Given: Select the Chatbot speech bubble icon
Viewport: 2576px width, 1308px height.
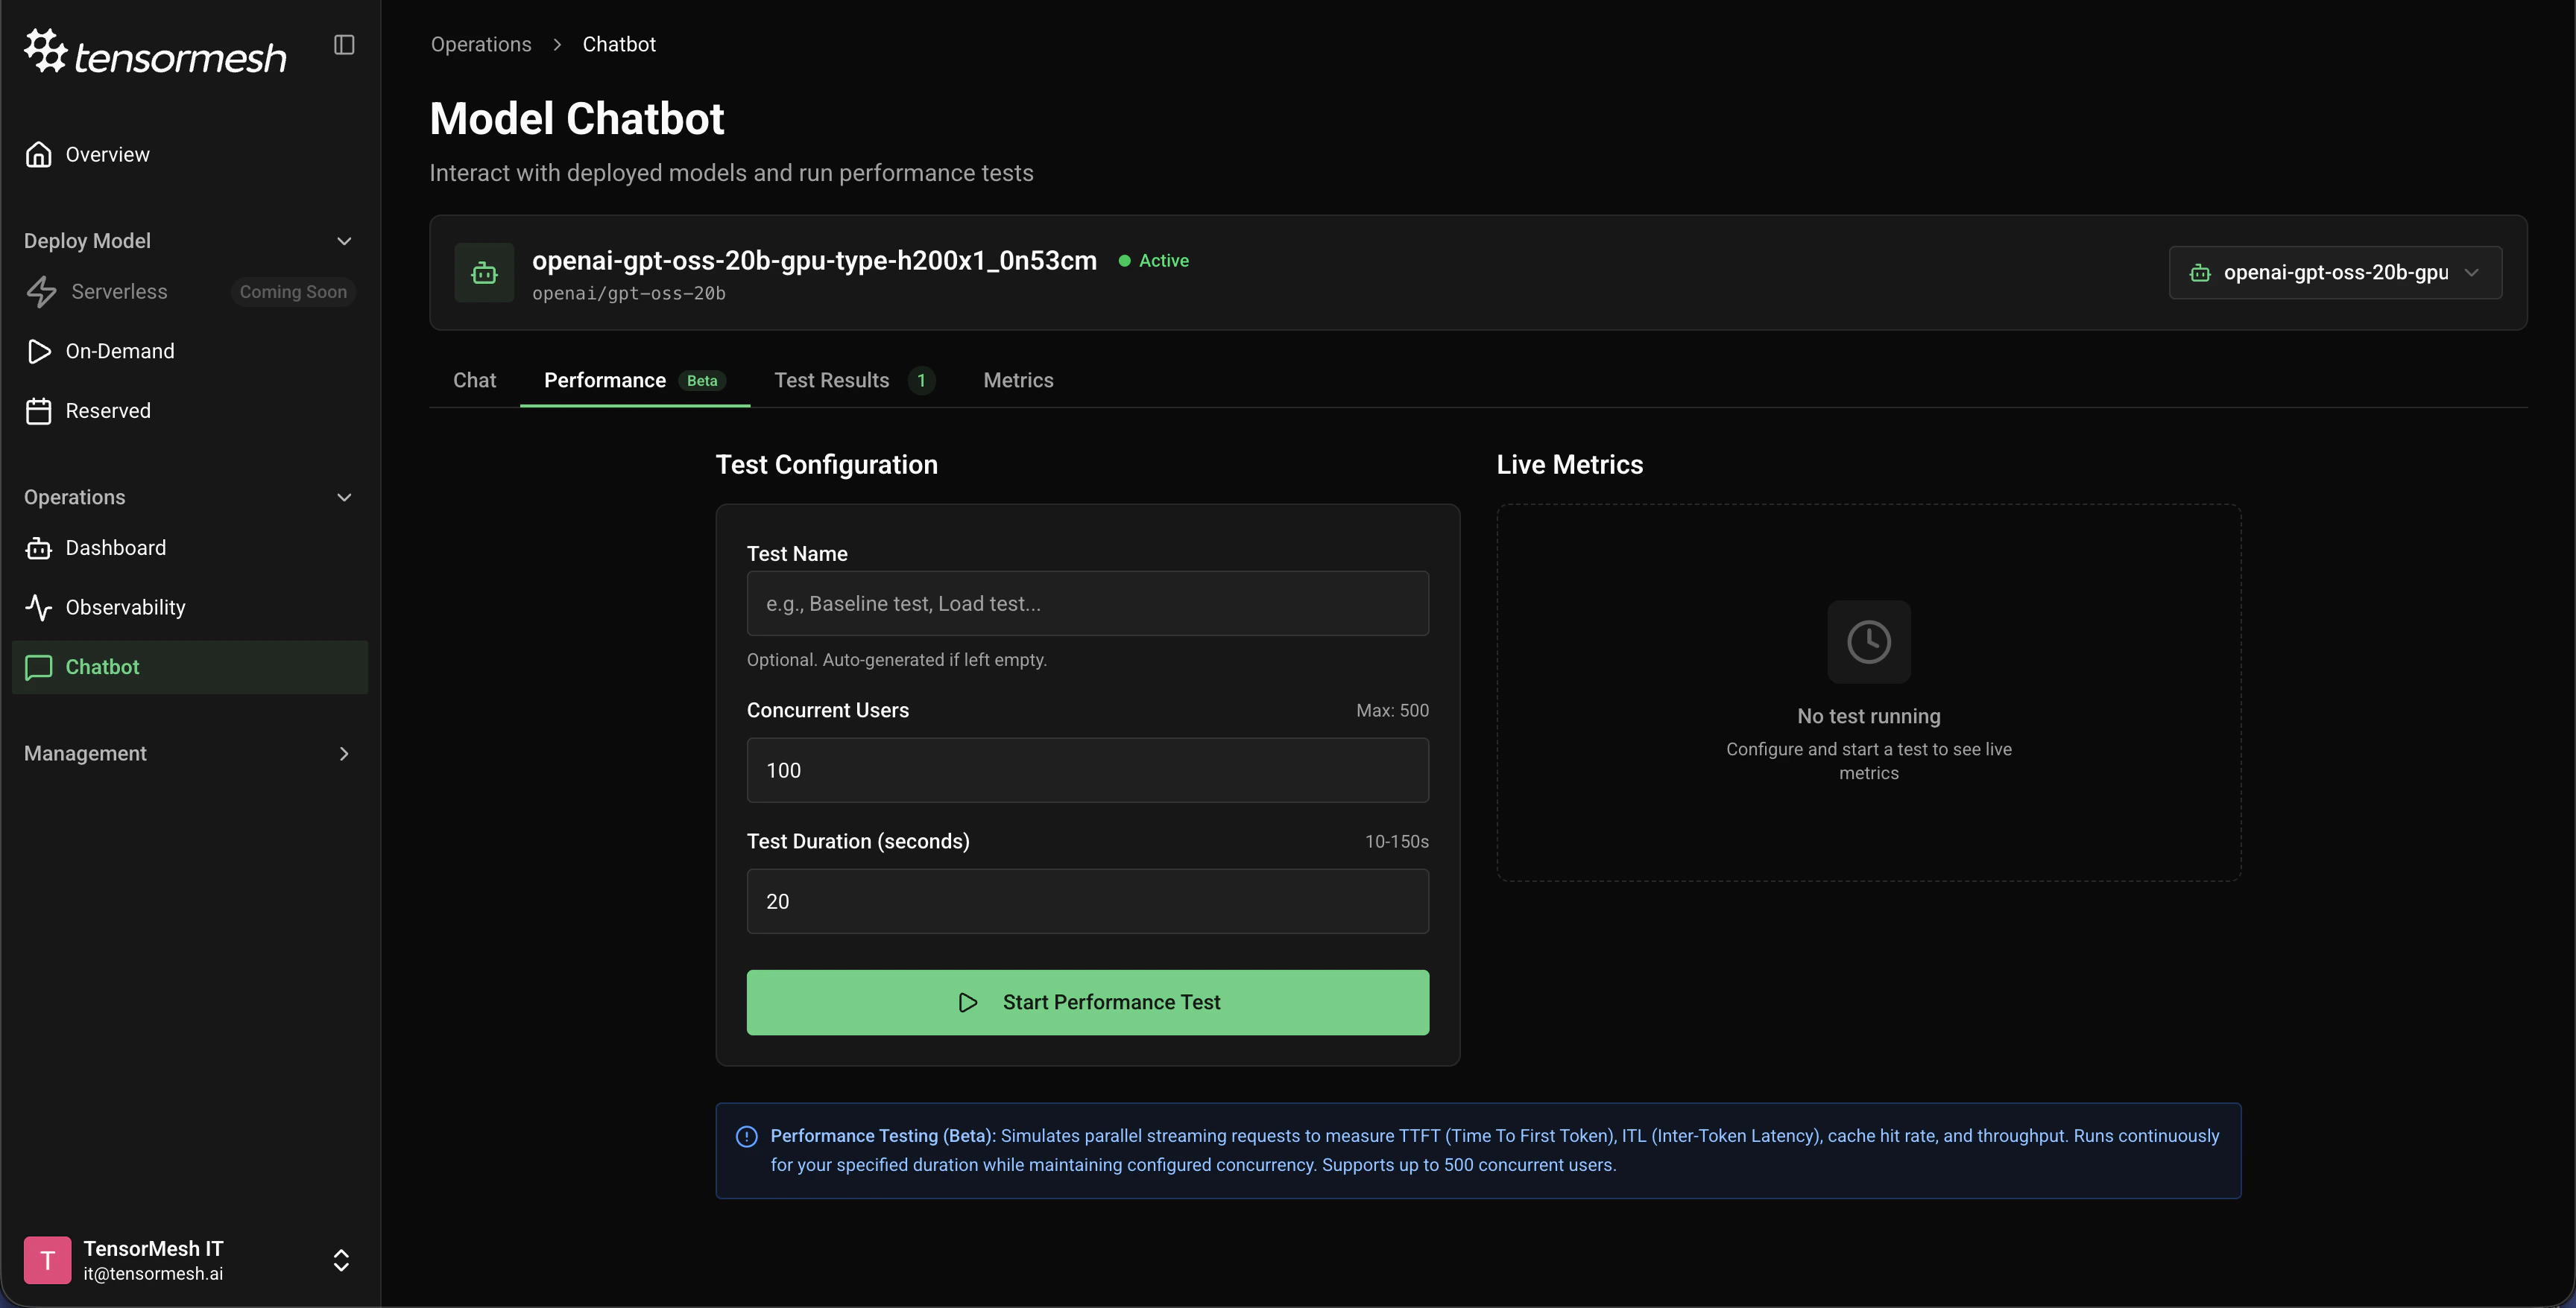Looking at the screenshot, I should pos(39,667).
